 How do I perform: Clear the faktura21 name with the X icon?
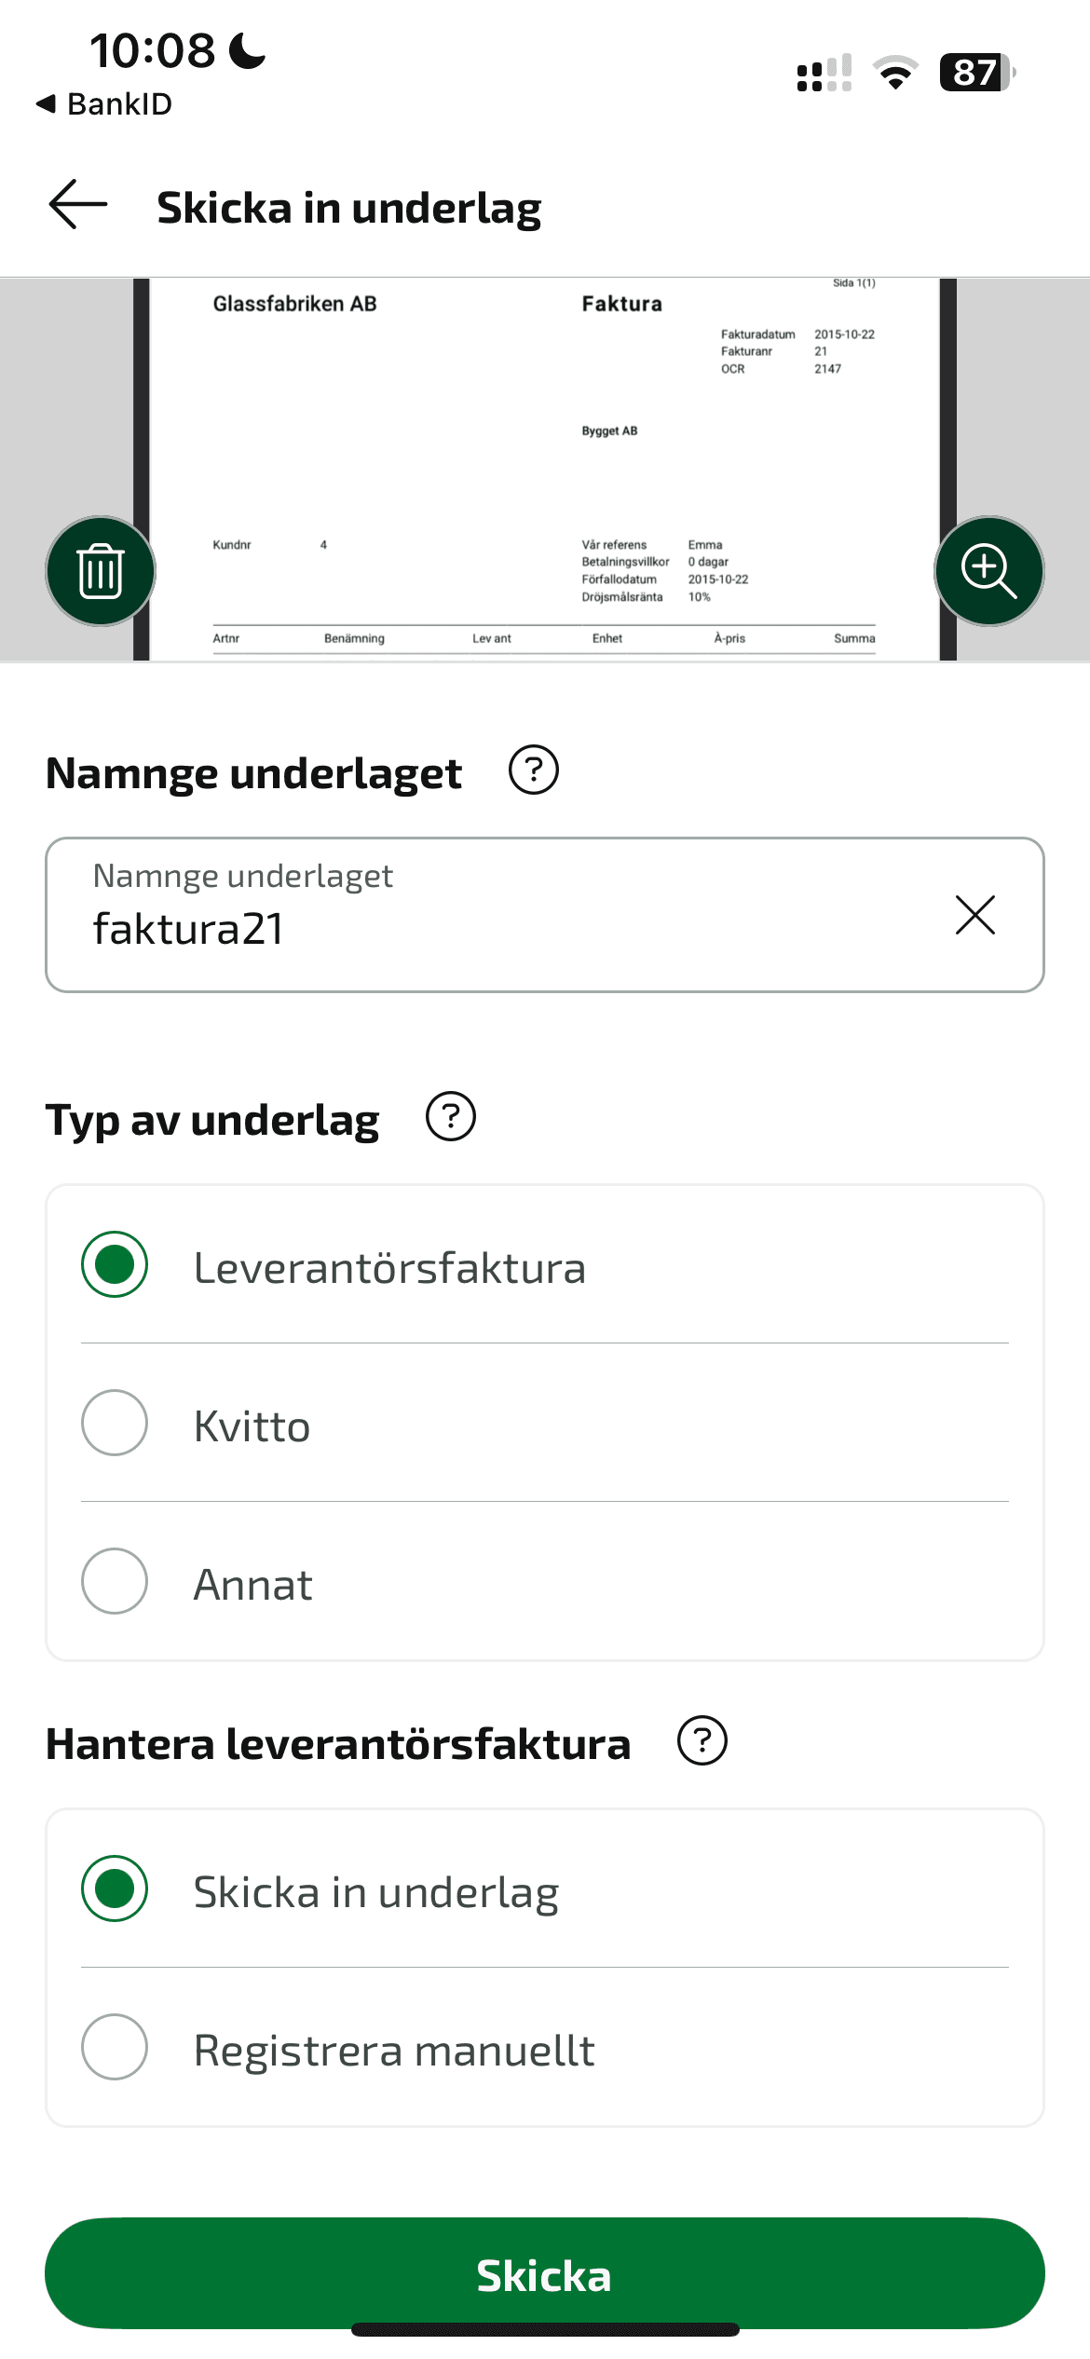coord(975,915)
